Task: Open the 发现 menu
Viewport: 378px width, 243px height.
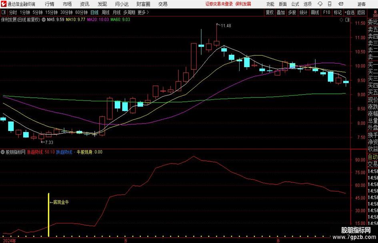Action: coord(102,4)
